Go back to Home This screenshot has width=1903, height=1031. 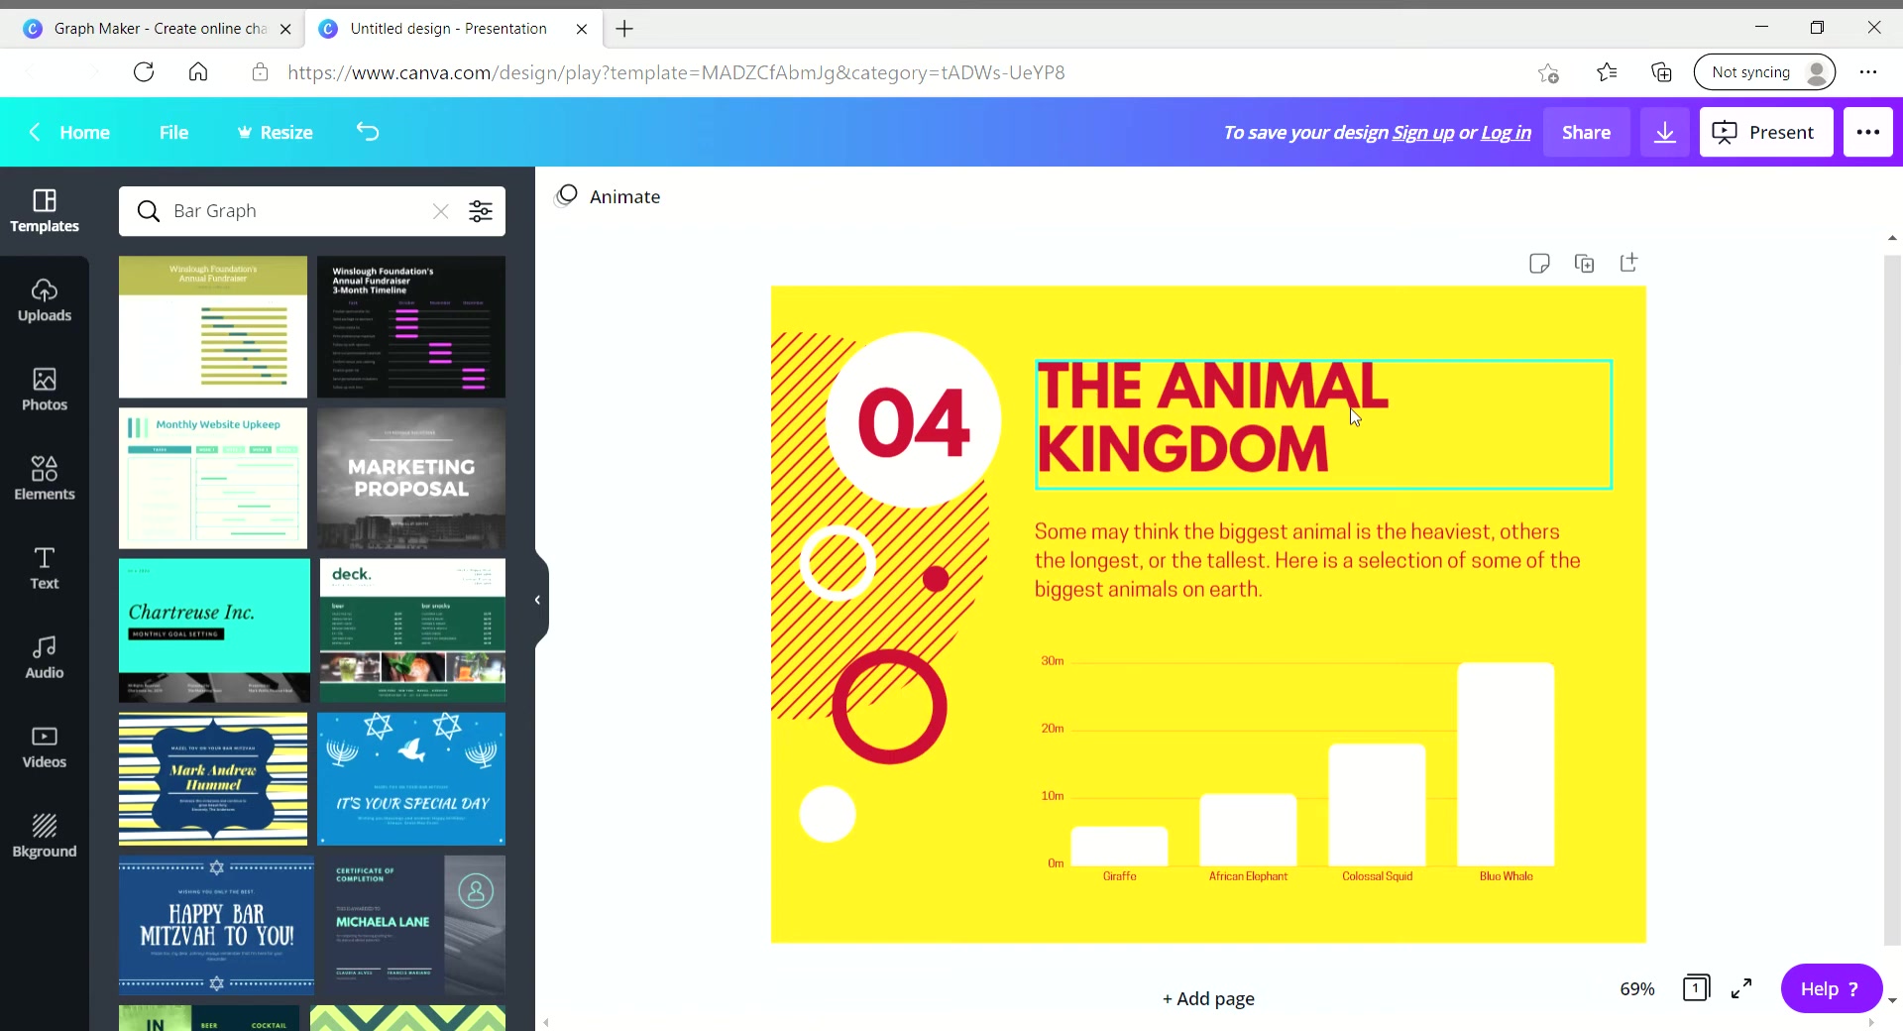click(69, 132)
